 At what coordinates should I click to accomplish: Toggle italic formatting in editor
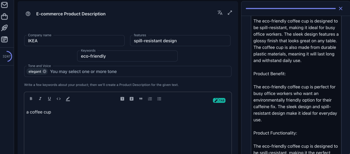pyautogui.click(x=40, y=99)
